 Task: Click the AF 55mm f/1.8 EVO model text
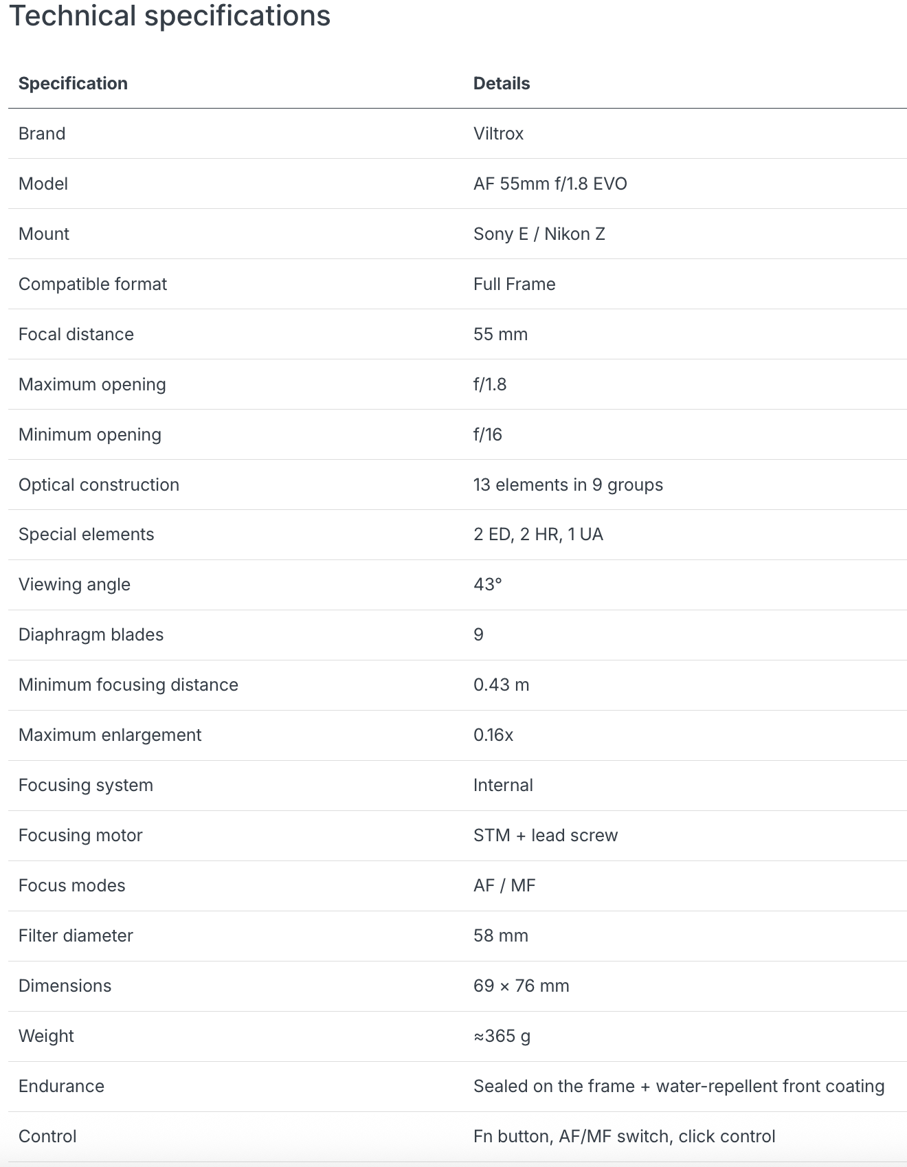(550, 184)
